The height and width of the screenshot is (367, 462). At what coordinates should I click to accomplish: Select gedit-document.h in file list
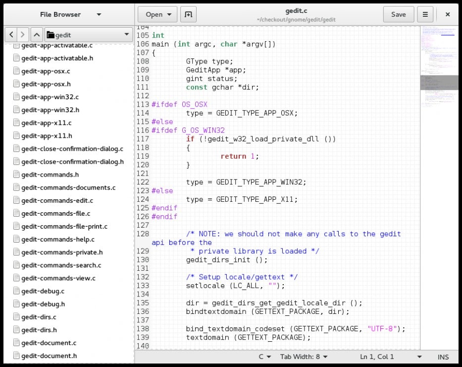[49, 356]
